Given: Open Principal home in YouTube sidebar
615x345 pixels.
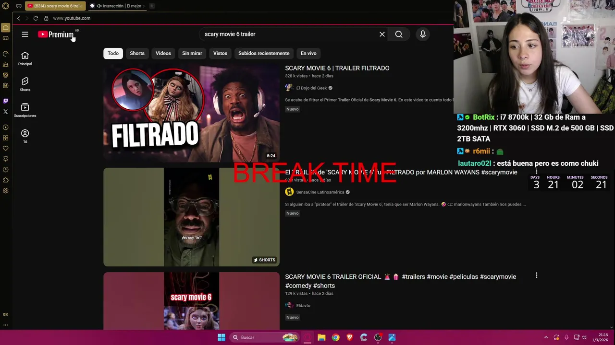Looking at the screenshot, I should 25,58.
